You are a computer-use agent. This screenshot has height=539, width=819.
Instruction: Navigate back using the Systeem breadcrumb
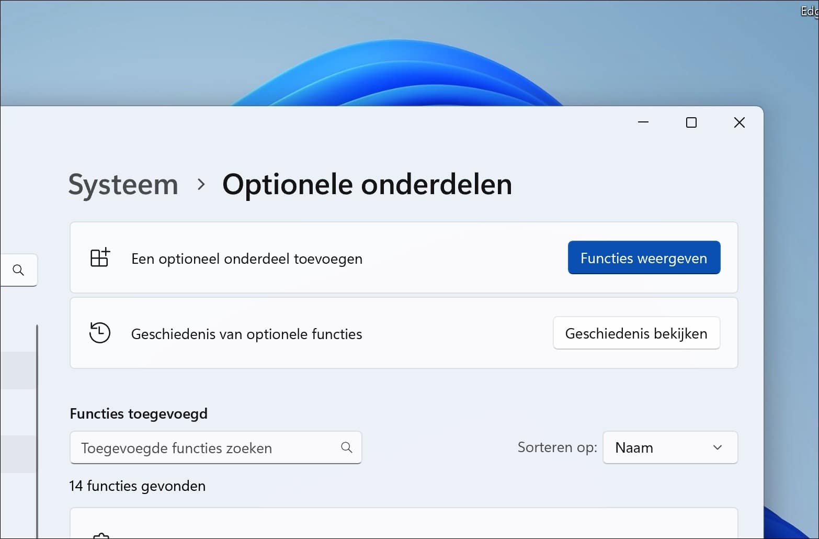point(122,185)
